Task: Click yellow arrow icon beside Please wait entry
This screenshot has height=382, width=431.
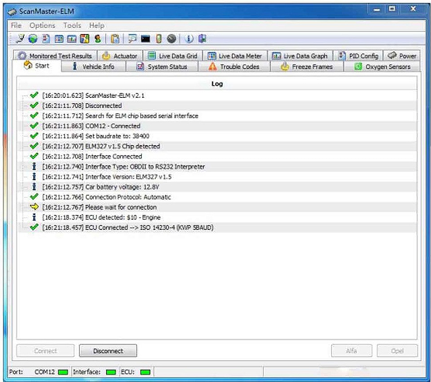Action: coord(34,206)
